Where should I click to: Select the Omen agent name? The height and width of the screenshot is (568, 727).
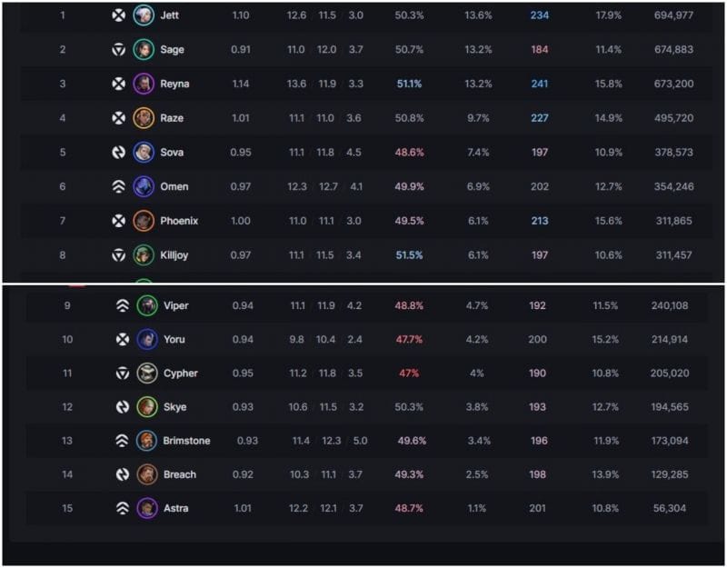174,186
